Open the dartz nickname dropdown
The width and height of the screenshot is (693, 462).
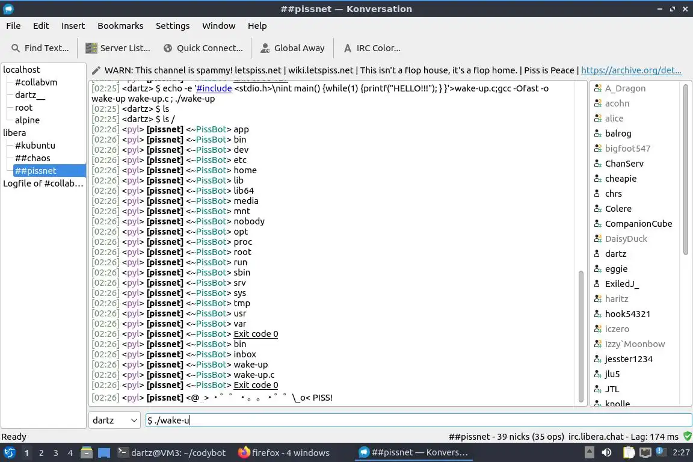coord(114,420)
